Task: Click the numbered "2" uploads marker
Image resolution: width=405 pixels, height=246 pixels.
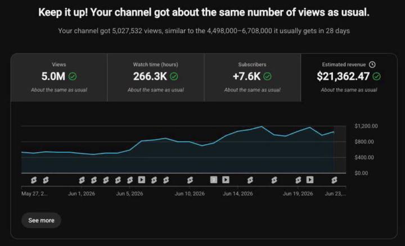Action: [214, 180]
